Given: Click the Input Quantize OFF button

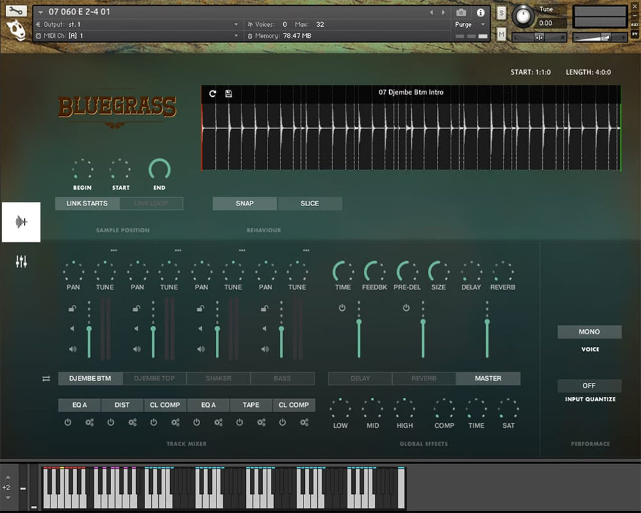Looking at the screenshot, I should click(589, 386).
